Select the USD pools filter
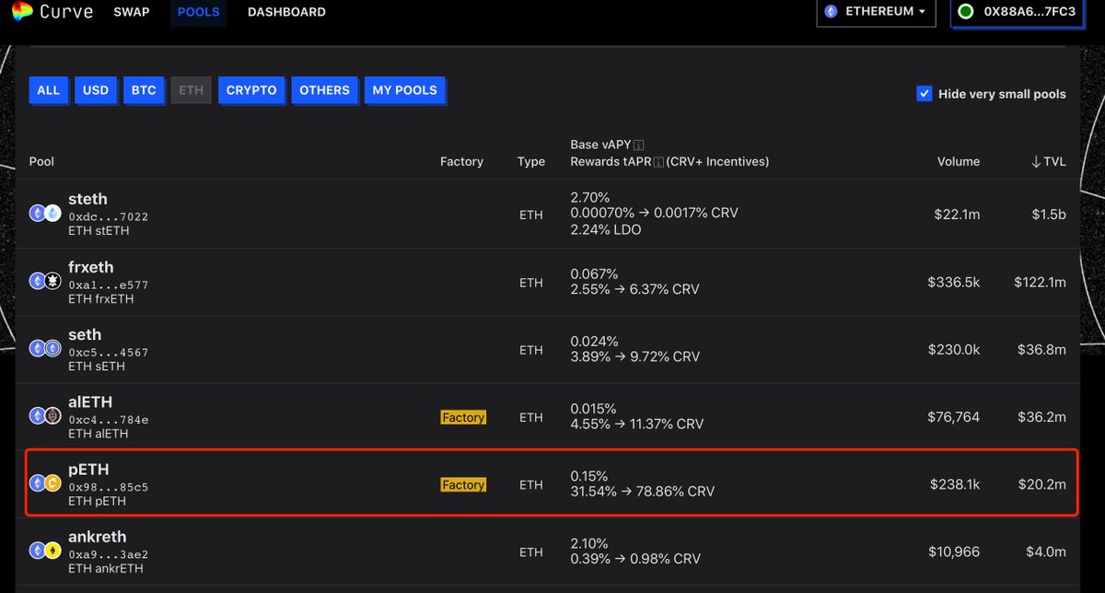The image size is (1105, 593). coord(96,90)
